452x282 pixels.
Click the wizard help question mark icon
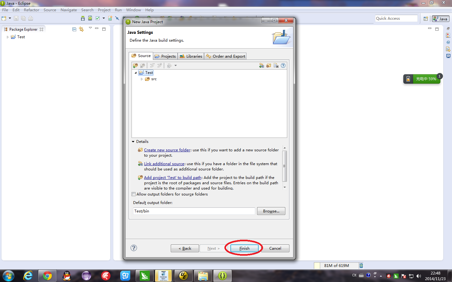[x=134, y=248]
